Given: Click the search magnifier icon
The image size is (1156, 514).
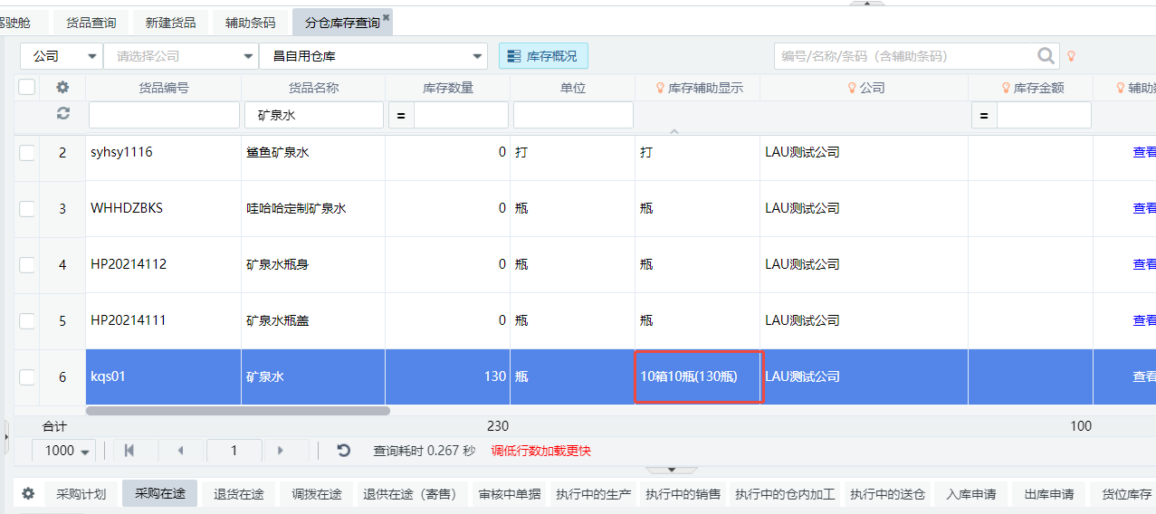Looking at the screenshot, I should coord(1046,56).
